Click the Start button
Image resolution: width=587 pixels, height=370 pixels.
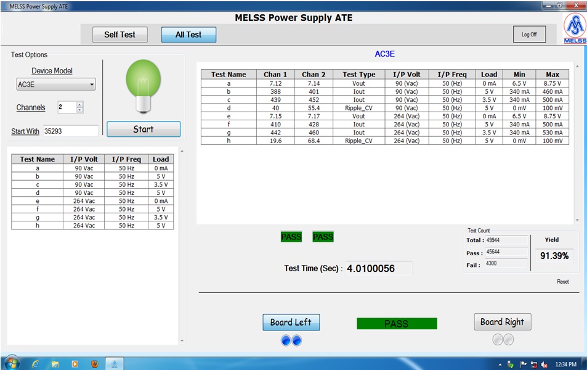pyautogui.click(x=144, y=129)
